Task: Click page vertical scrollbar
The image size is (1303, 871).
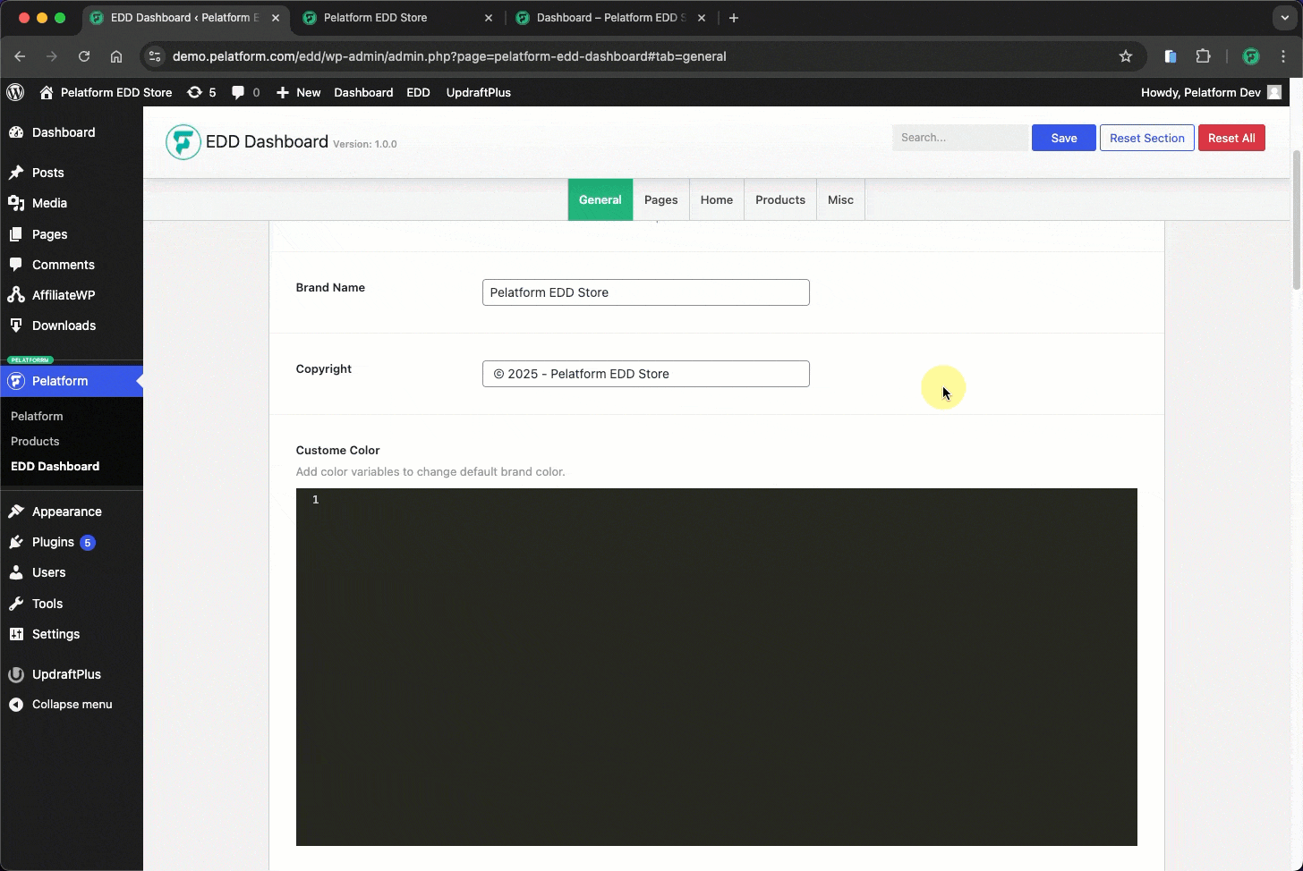Action: coord(1297,219)
